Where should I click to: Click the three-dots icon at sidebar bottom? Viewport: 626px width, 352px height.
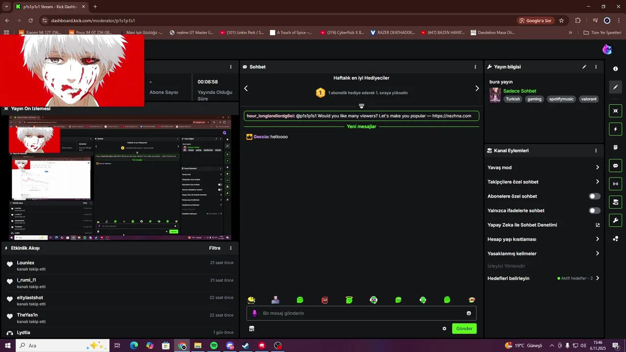point(615,239)
